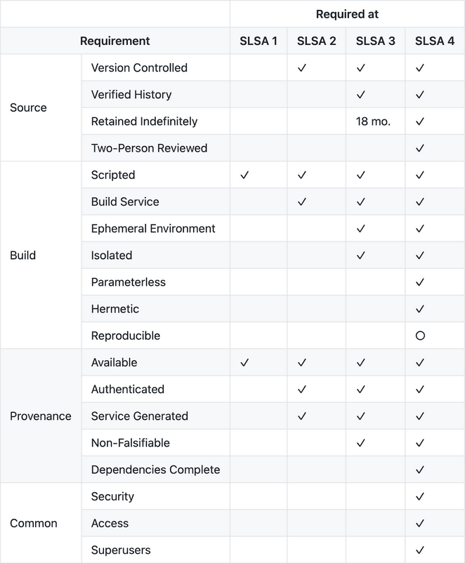This screenshot has width=465, height=563.
Task: Click the SLSA 4 column header
Action: [x=435, y=41]
